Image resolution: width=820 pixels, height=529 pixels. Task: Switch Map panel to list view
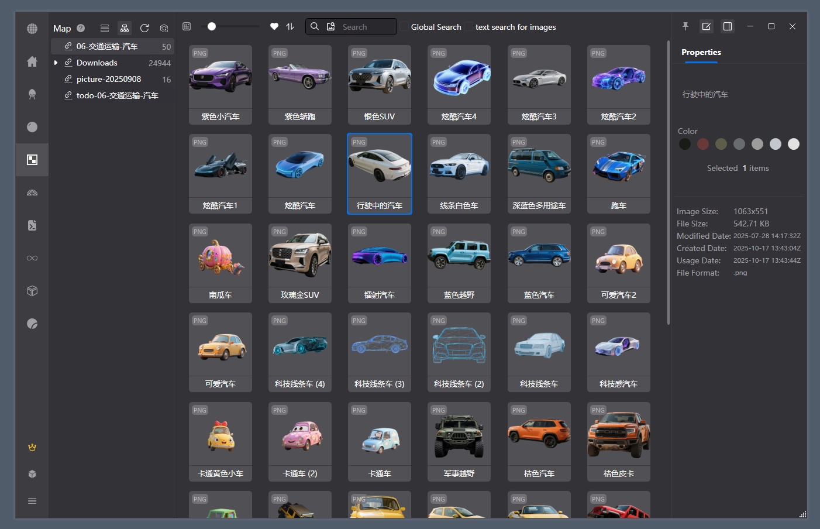point(105,28)
